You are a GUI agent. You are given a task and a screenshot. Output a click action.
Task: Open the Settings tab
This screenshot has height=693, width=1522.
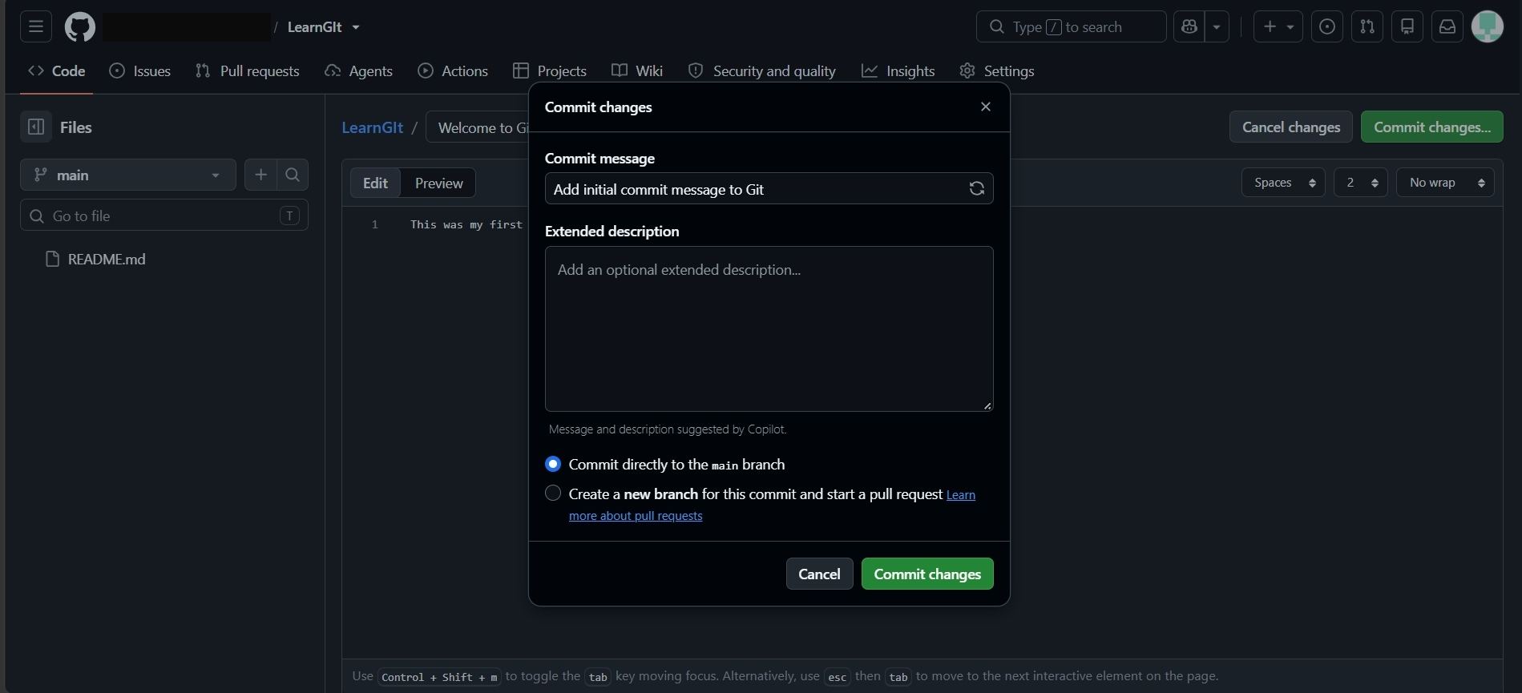pos(997,71)
